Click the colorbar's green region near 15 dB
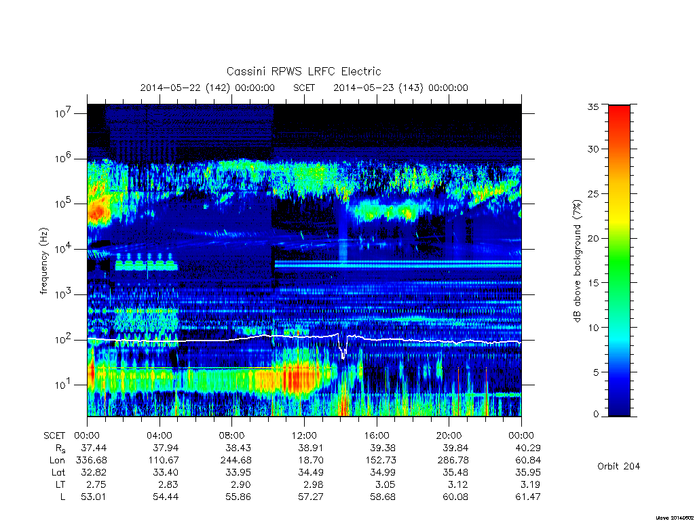The width and height of the screenshot is (695, 521). click(619, 283)
